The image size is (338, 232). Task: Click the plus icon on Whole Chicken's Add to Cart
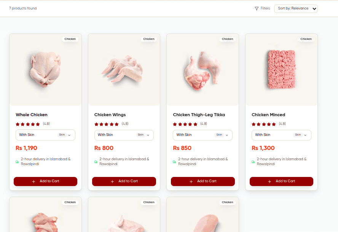(x=33, y=181)
